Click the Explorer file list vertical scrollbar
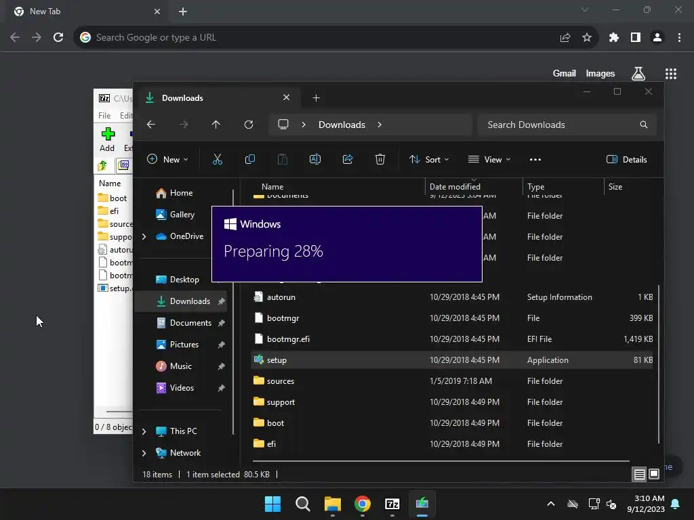The height and width of the screenshot is (520, 694). 659,364
